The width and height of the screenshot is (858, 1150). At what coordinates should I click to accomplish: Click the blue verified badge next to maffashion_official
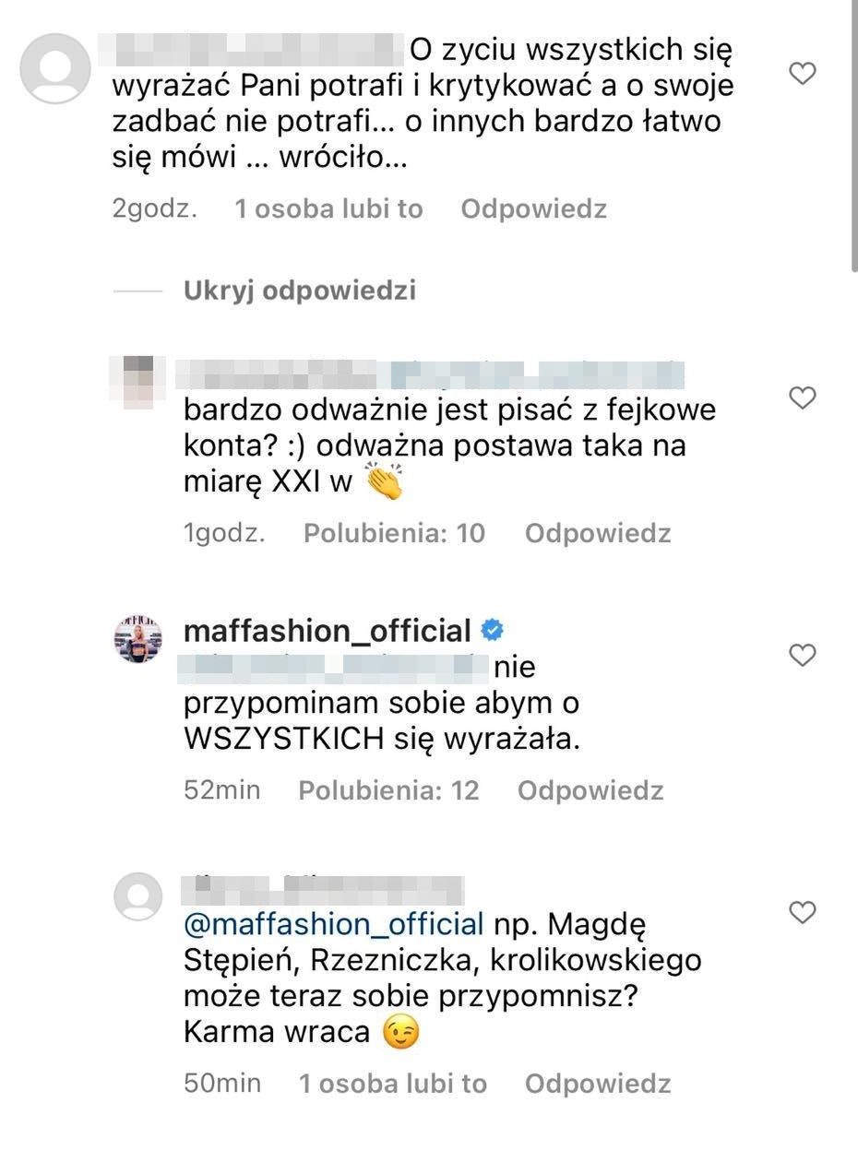pyautogui.click(x=493, y=631)
